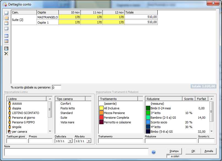
Task: Click the house icon beside per camera
Action: [x=10, y=132]
